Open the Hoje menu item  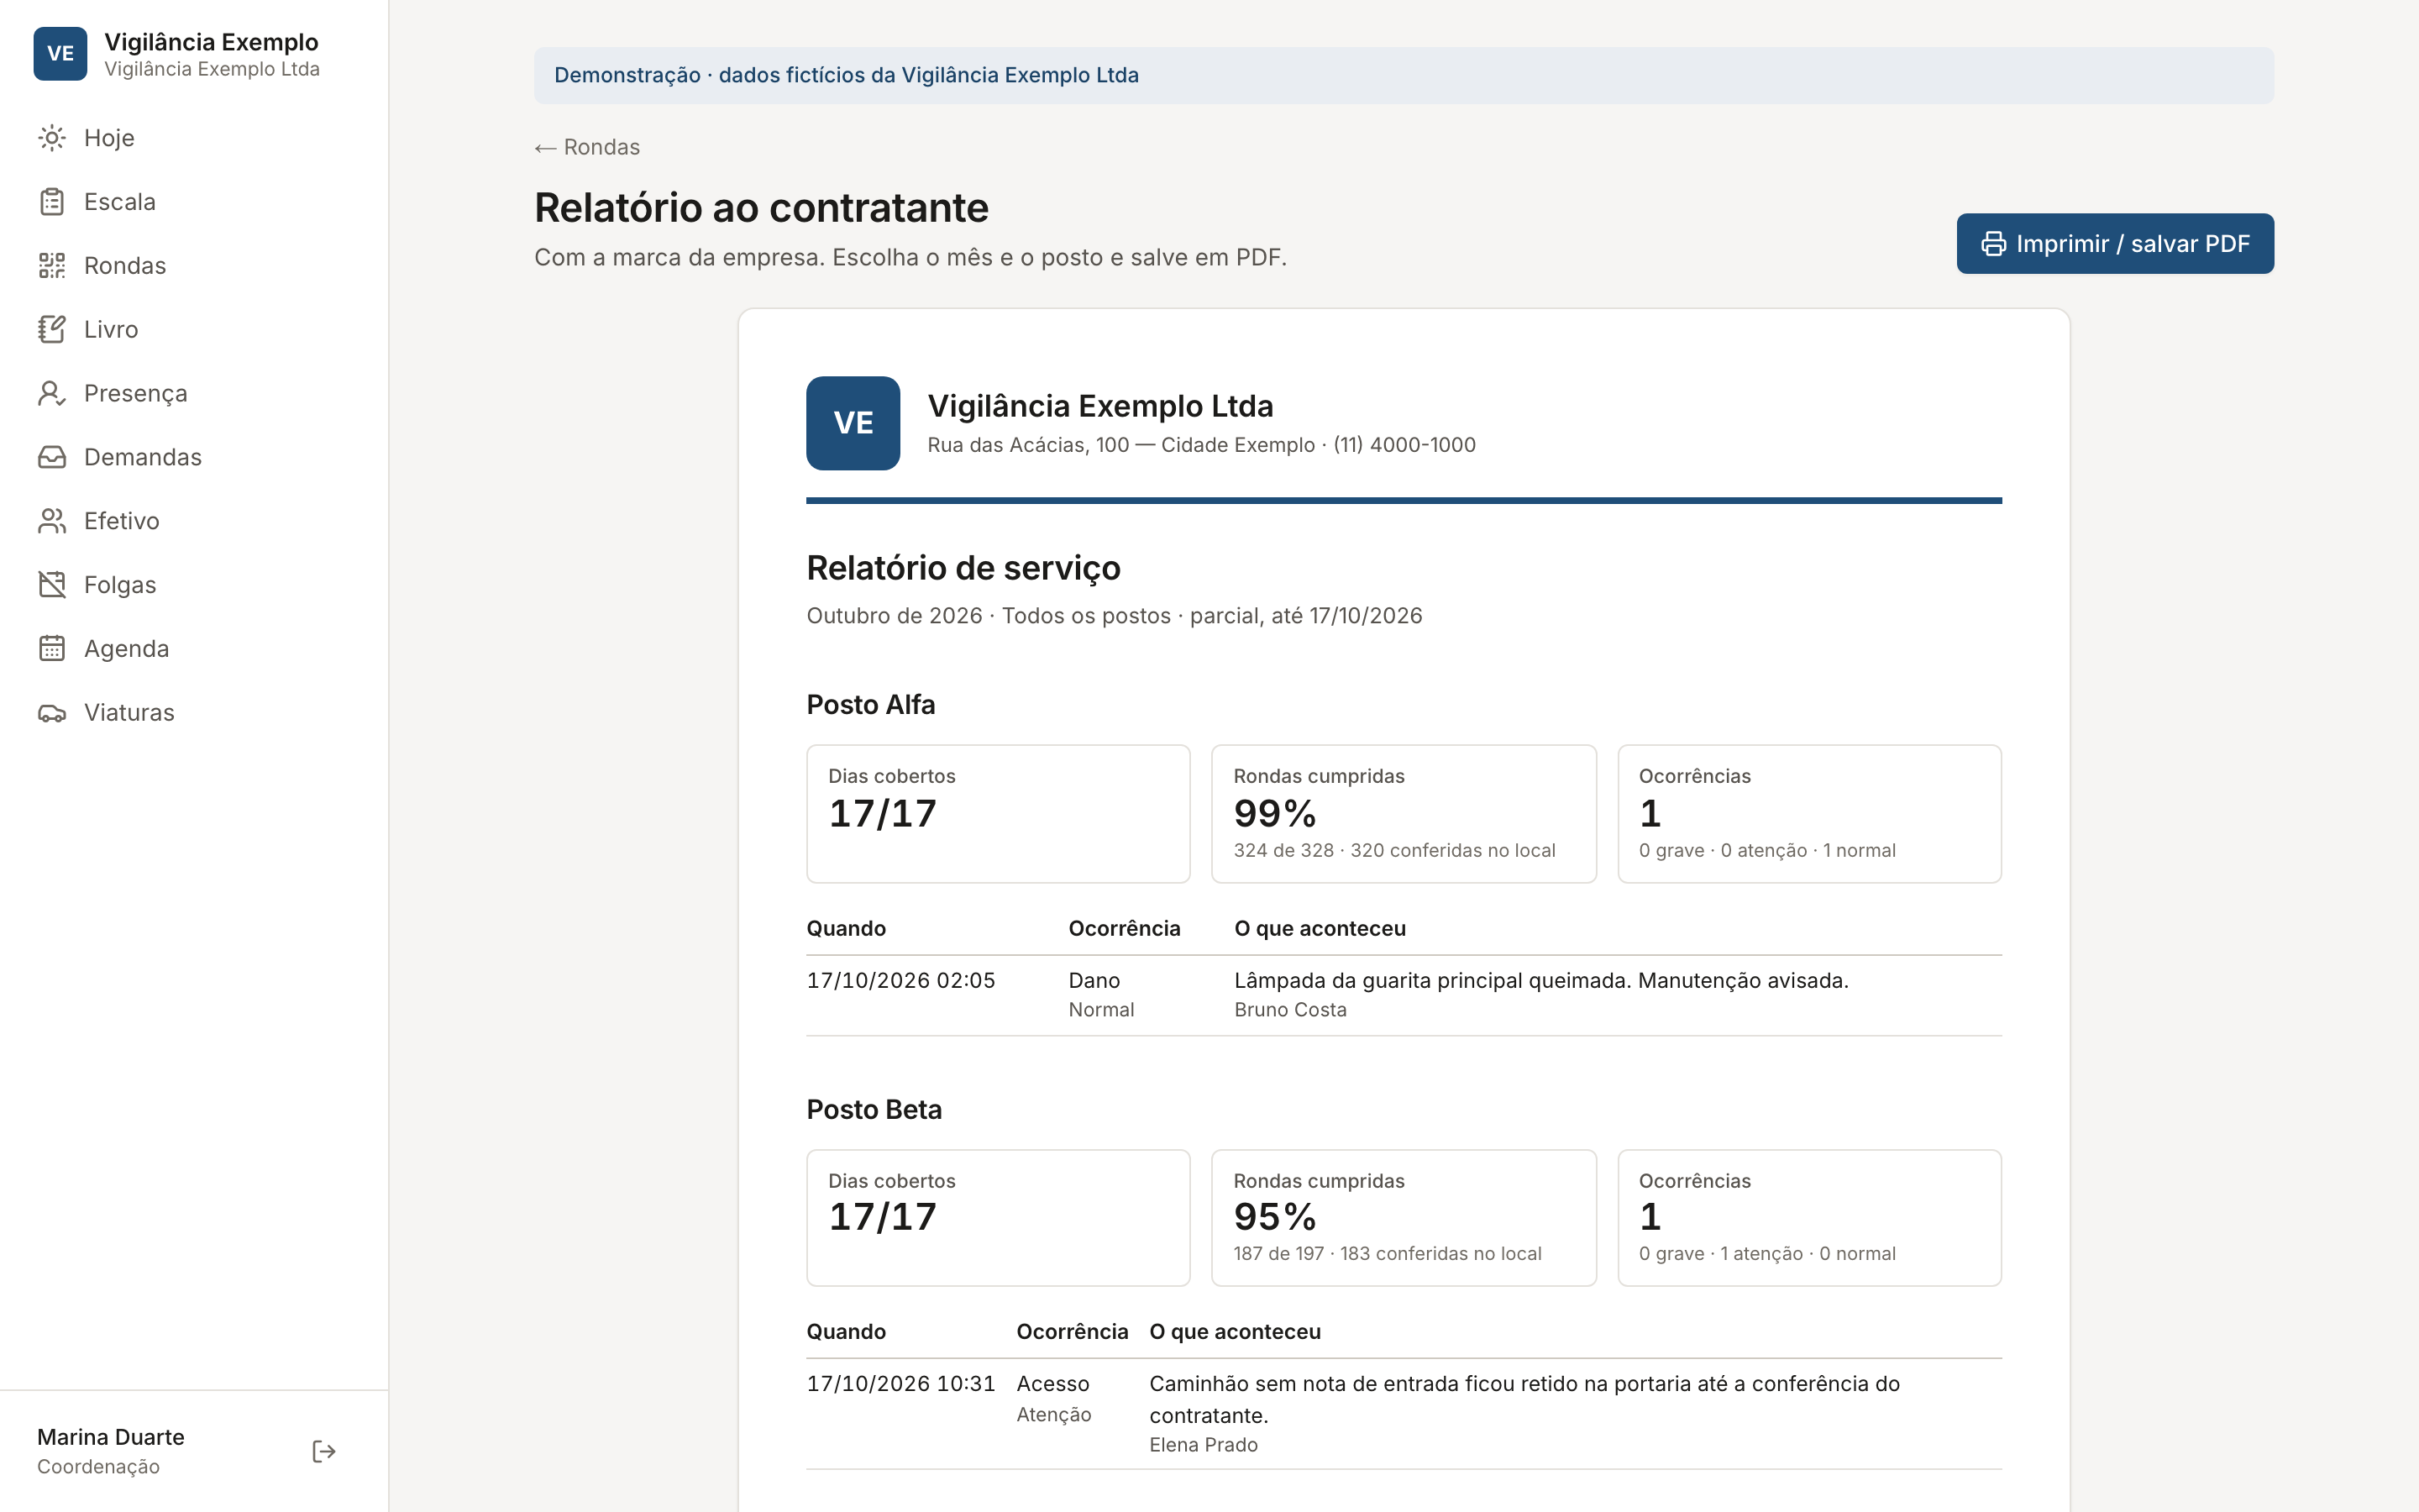[194, 138]
